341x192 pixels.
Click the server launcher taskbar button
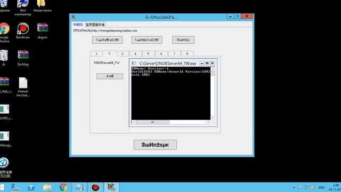[111, 187]
